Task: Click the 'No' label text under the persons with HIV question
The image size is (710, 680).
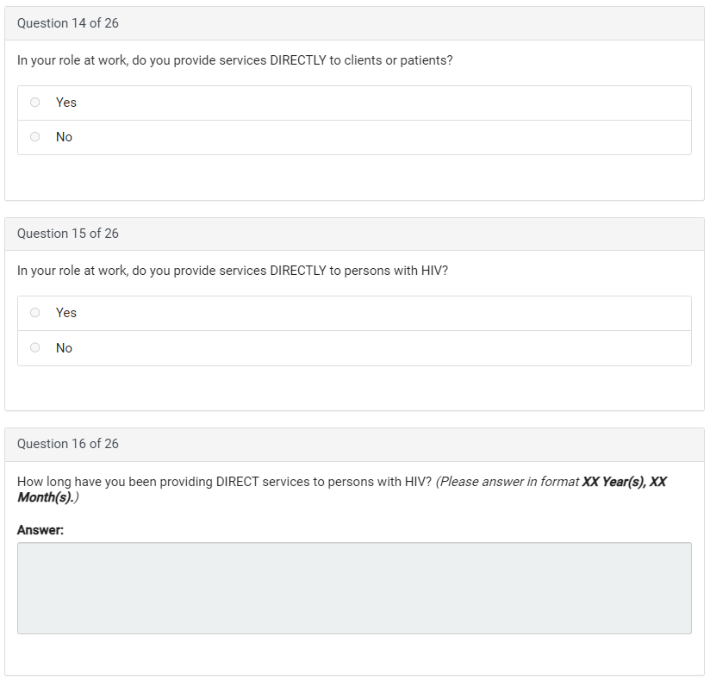Action: point(65,348)
